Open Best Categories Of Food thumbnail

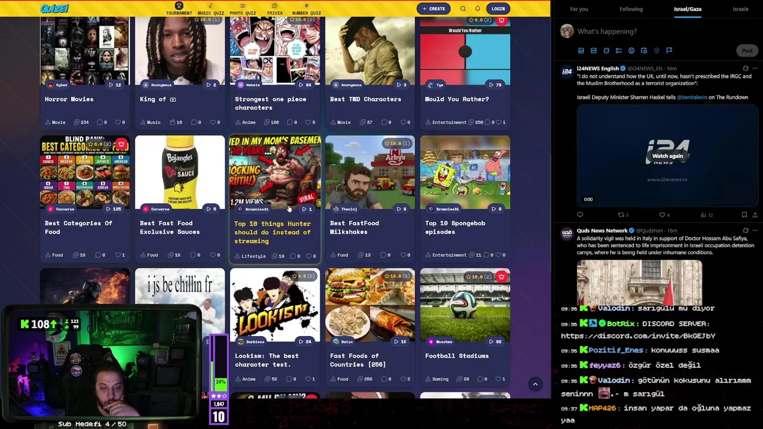pos(85,173)
